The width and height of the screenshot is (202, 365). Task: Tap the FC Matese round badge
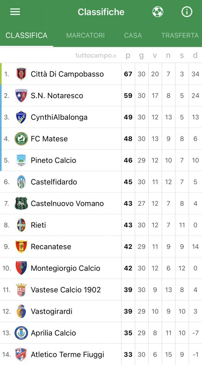[x=21, y=139]
